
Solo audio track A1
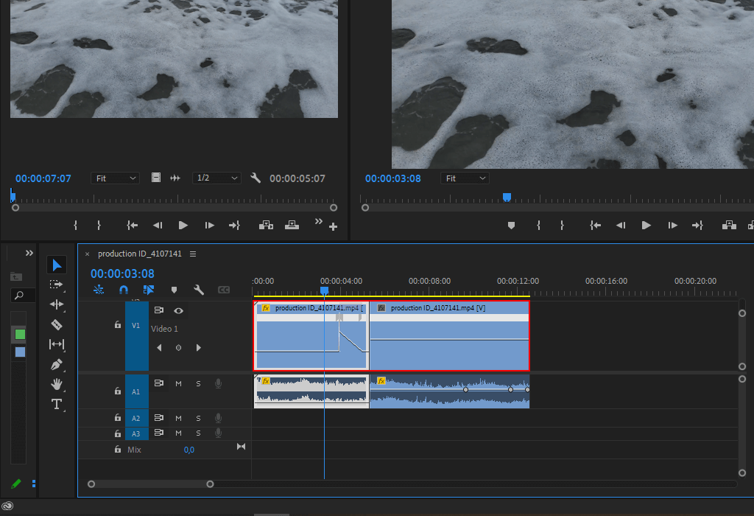[198, 383]
